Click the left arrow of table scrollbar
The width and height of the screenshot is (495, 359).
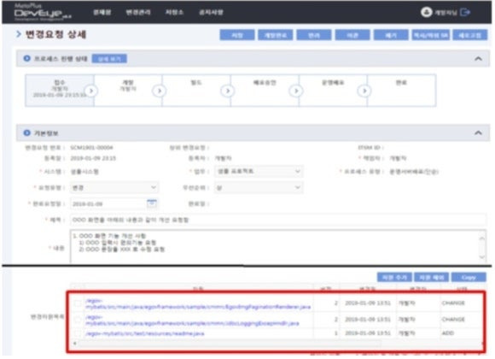tap(74, 343)
